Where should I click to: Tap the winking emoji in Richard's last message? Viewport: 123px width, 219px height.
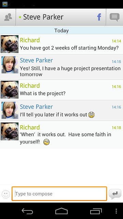[x=46, y=142]
